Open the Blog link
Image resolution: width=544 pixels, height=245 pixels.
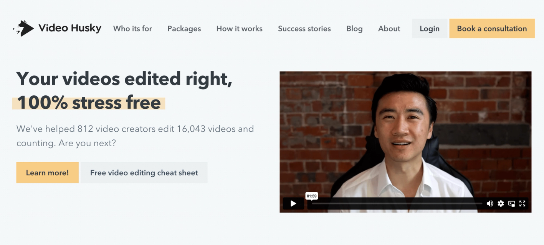pos(354,29)
